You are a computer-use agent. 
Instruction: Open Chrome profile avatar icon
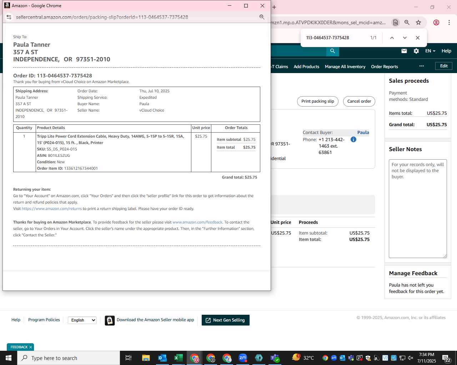click(x=436, y=22)
